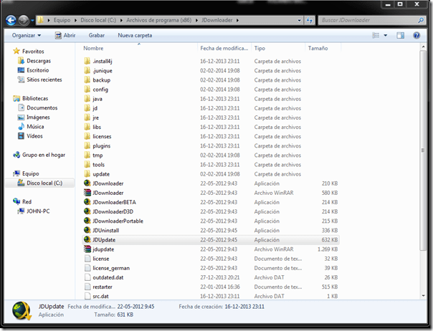Select the tools folder name
433x331 pixels.
coord(99,165)
